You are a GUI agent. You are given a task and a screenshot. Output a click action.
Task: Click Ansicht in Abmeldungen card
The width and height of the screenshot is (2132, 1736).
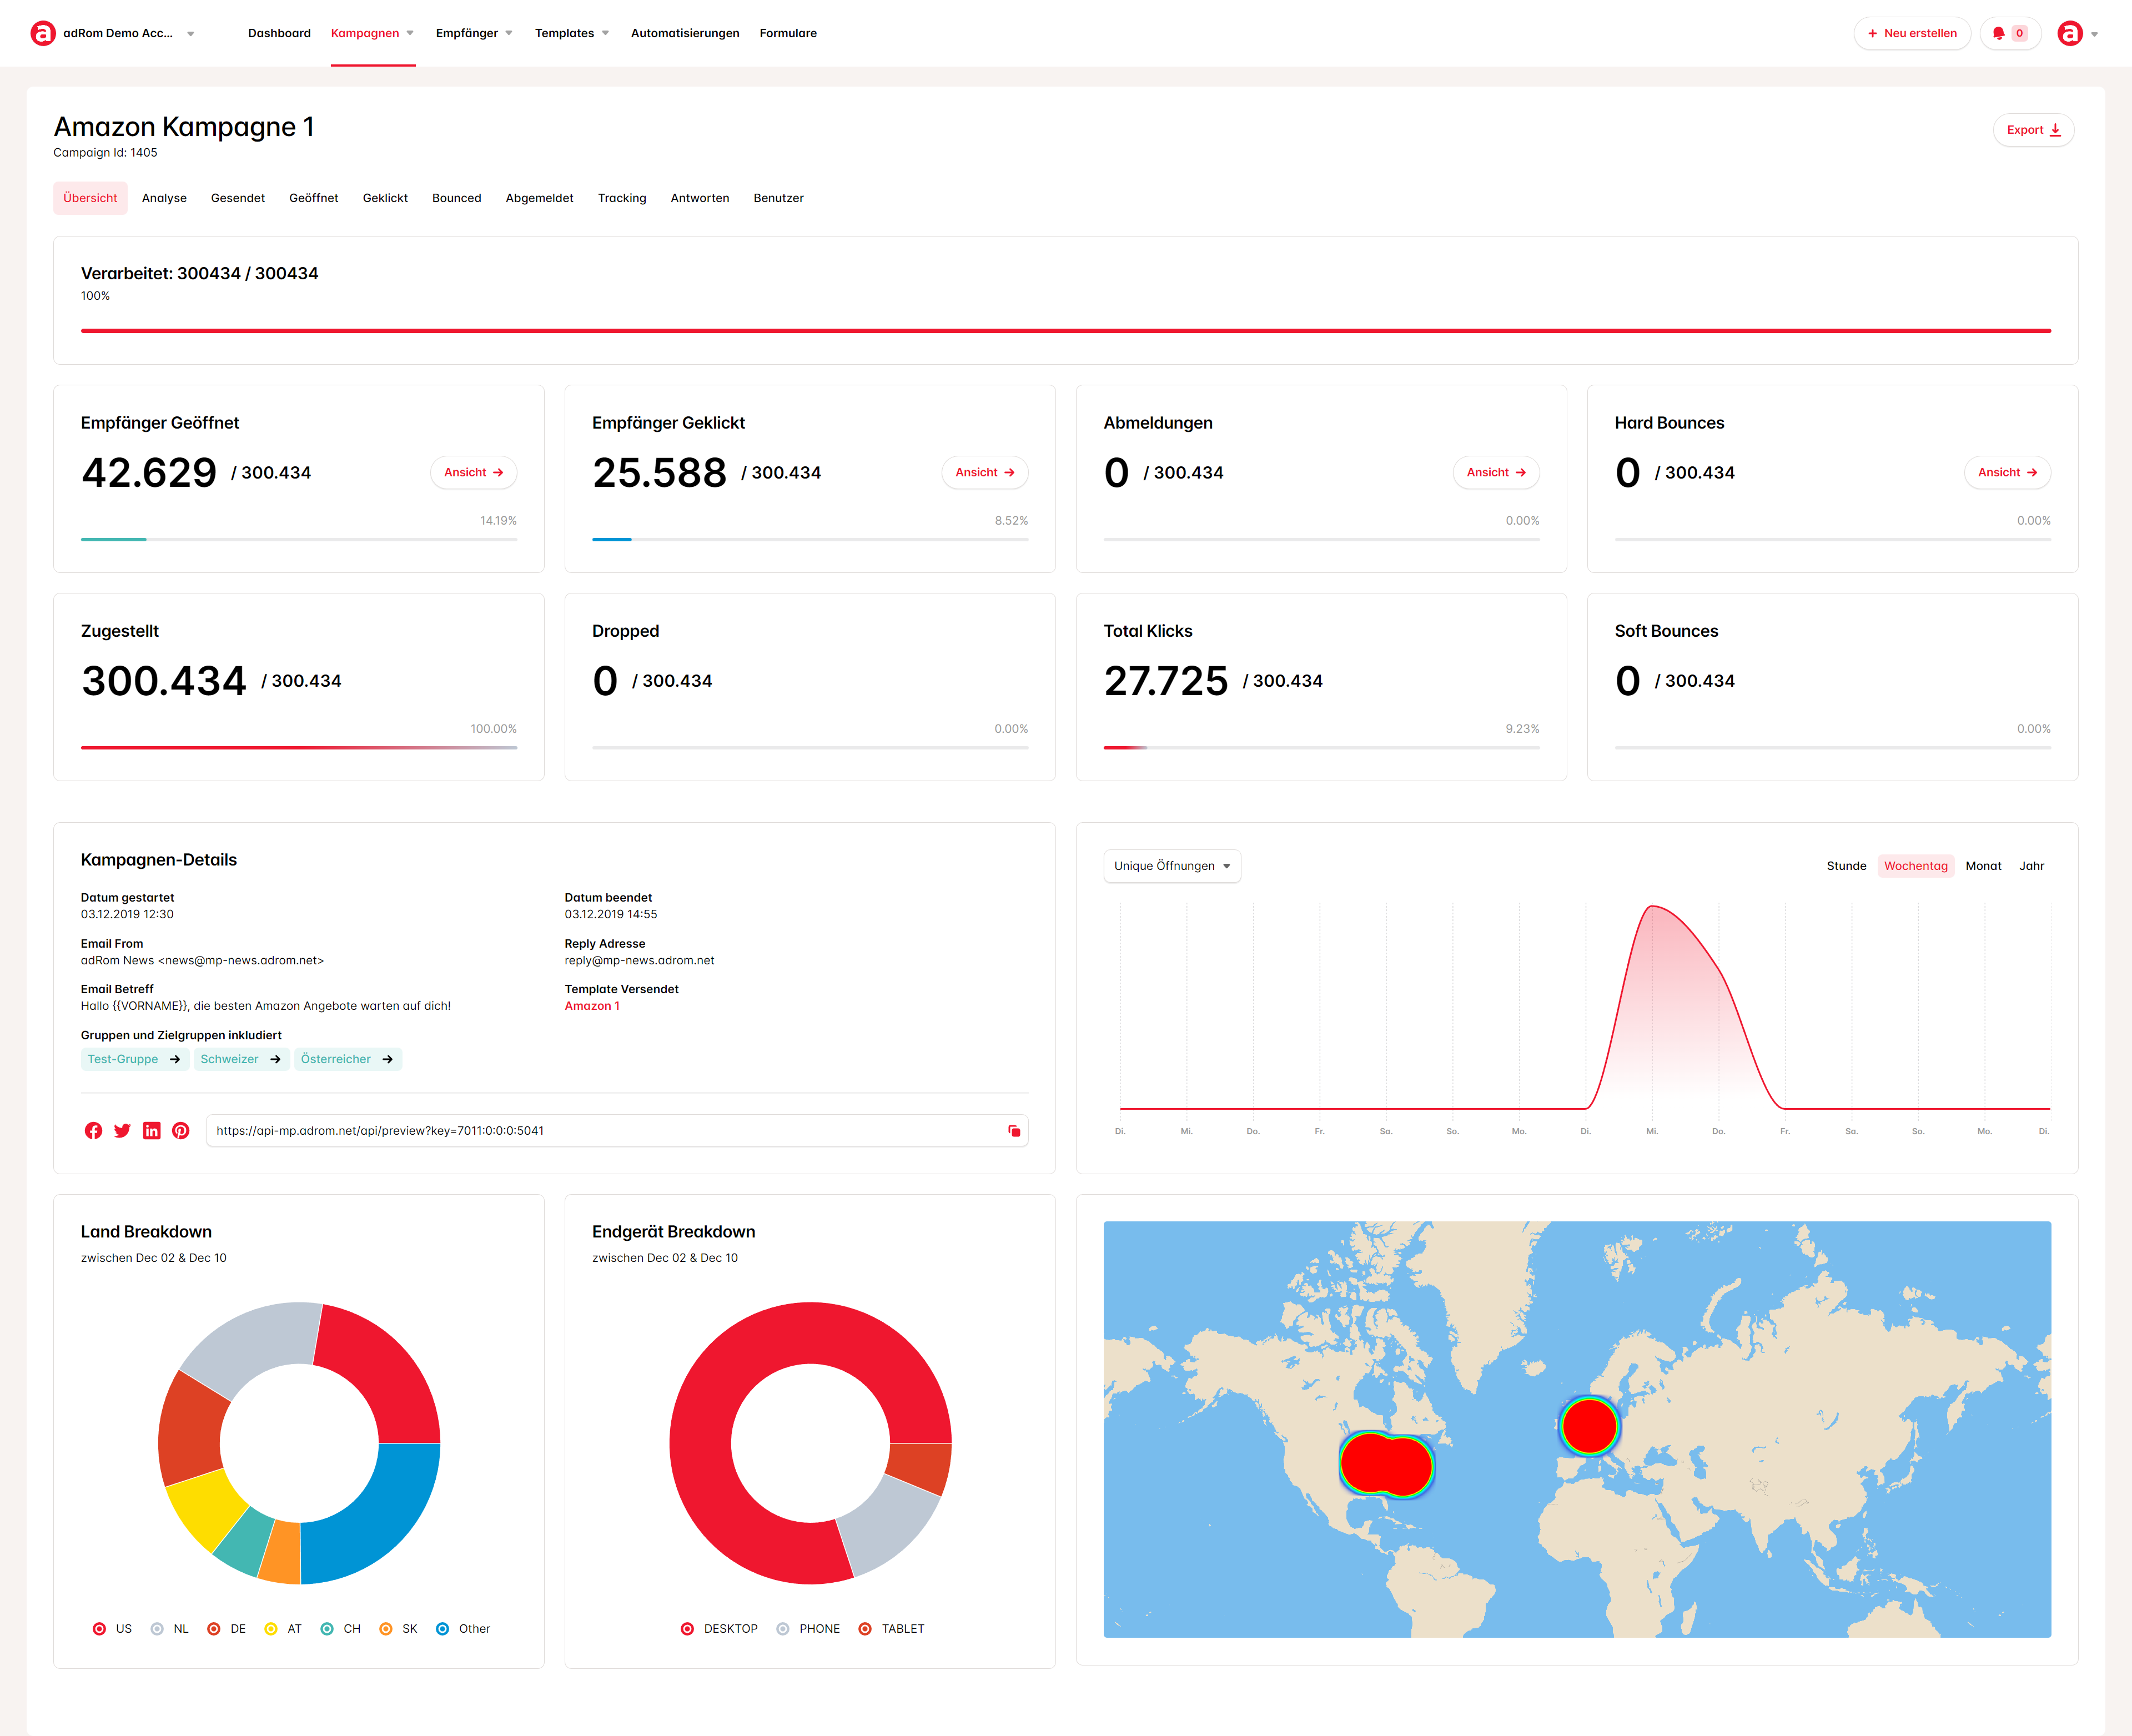point(1496,472)
